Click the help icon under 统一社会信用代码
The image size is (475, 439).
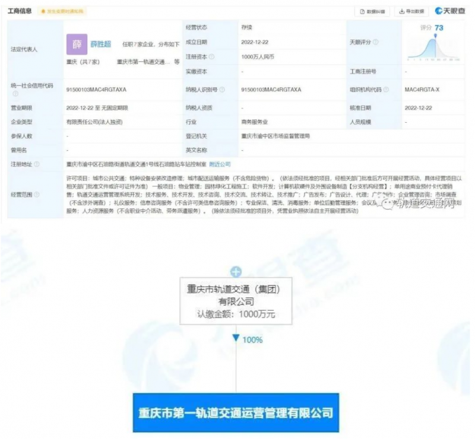tap(15, 94)
